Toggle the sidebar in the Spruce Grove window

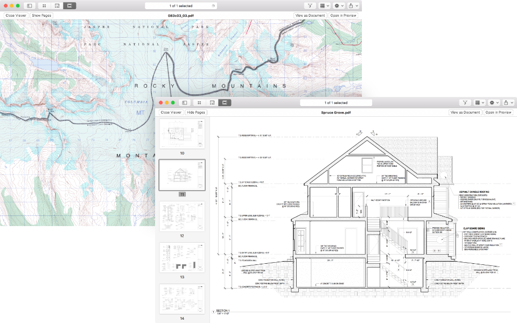(x=185, y=102)
